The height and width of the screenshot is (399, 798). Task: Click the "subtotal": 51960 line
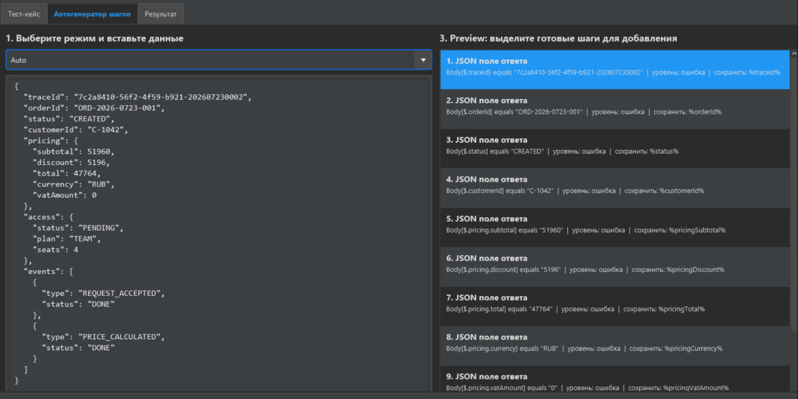(74, 151)
